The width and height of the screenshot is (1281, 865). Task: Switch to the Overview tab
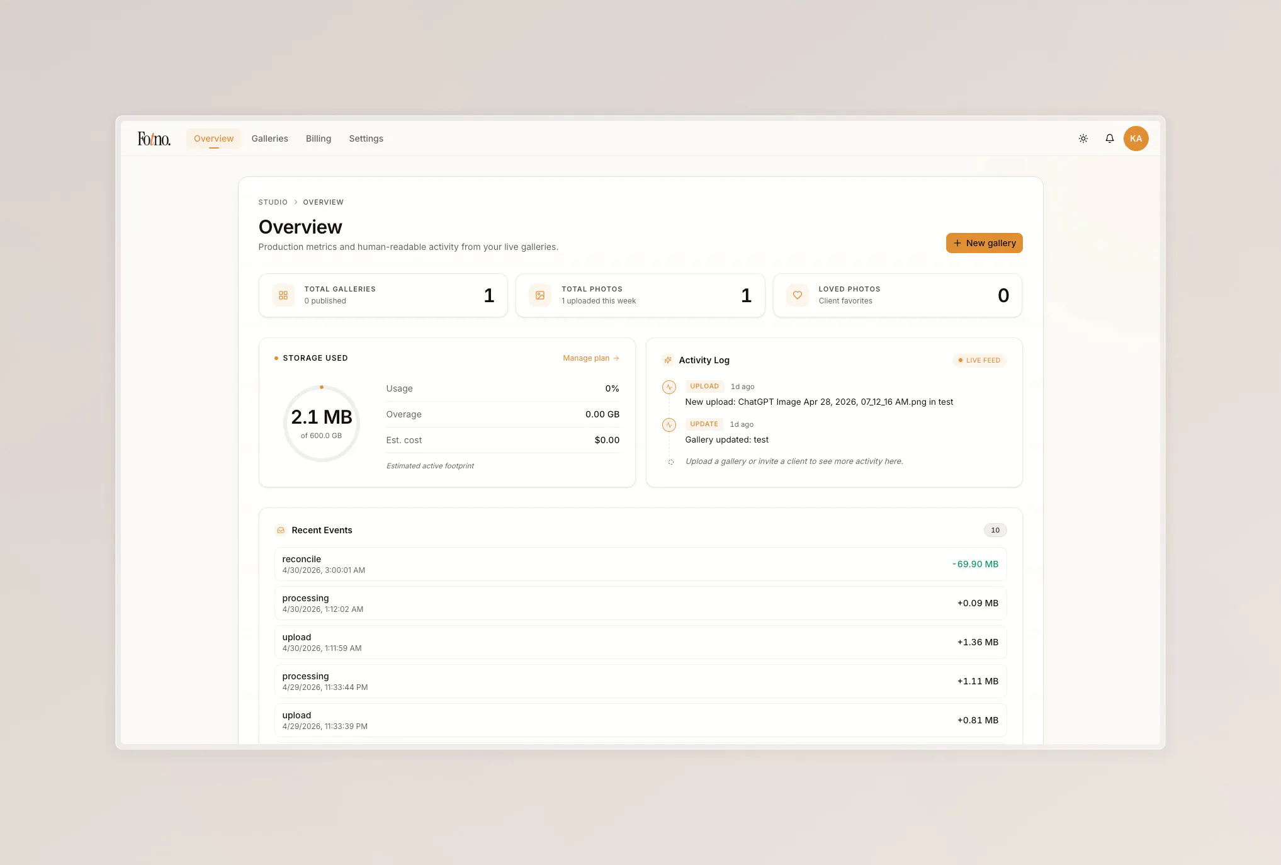(213, 139)
